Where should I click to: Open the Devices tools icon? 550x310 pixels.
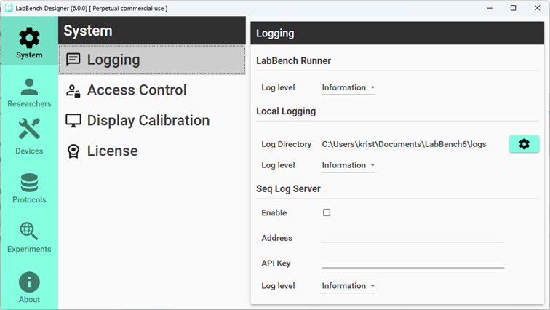(29, 128)
